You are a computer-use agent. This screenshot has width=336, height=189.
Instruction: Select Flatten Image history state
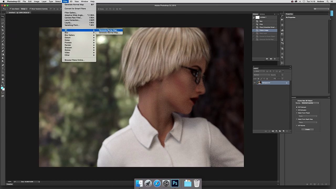[x=265, y=30]
